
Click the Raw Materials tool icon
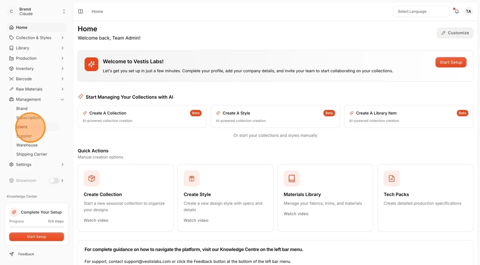point(11,89)
